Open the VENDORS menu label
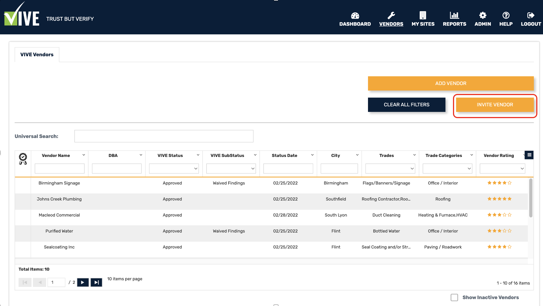543x306 pixels. pyautogui.click(x=391, y=24)
